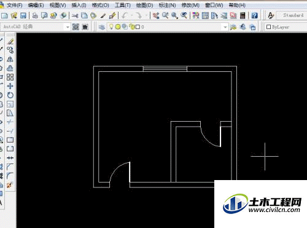
Task: Open the Markup Set Manager icon
Action: [x=233, y=15]
